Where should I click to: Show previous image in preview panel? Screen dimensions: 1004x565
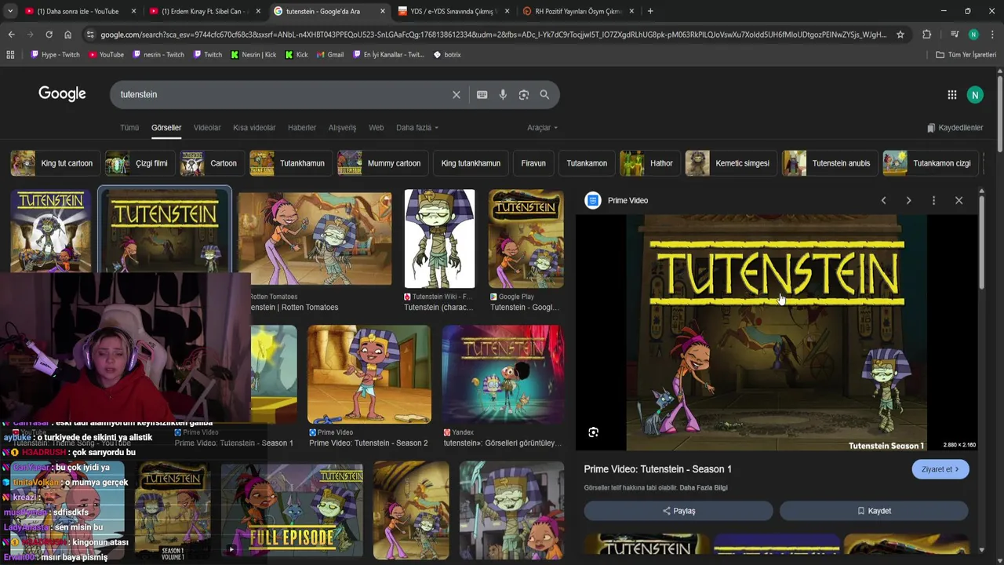tap(883, 200)
